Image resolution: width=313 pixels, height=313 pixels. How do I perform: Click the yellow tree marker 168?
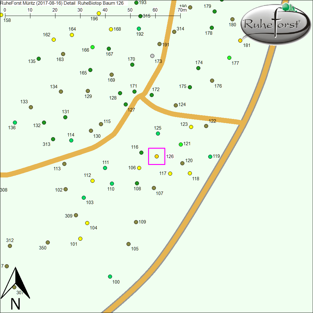click(x=111, y=29)
